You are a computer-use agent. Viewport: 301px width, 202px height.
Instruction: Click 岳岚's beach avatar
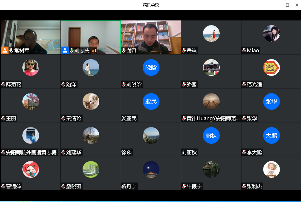click(x=211, y=34)
